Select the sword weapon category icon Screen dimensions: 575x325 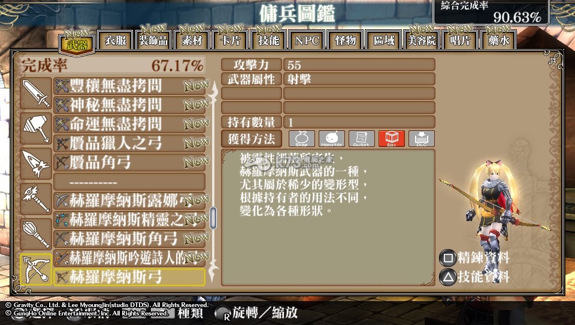tap(36, 93)
